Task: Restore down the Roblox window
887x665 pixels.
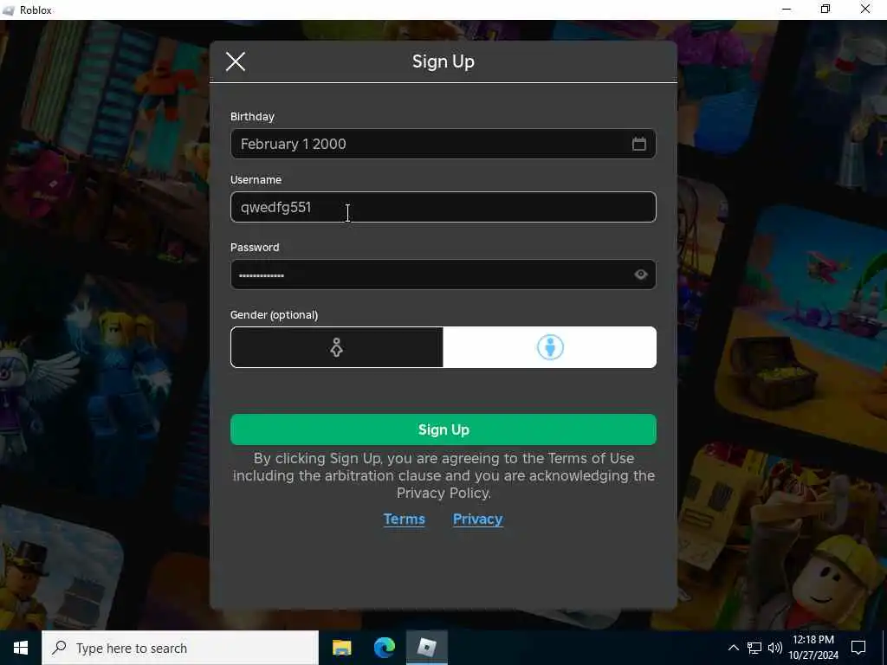Action: click(x=825, y=10)
